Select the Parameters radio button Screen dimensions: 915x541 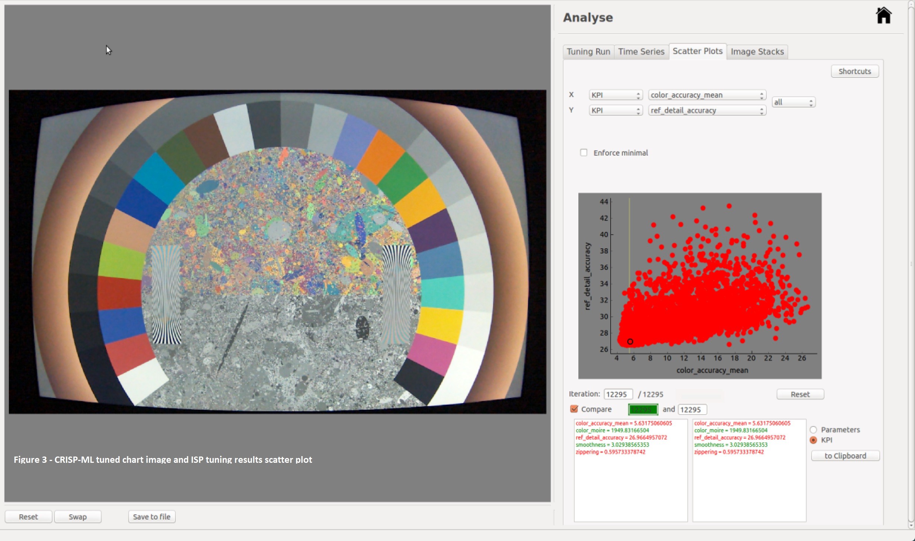(x=813, y=430)
